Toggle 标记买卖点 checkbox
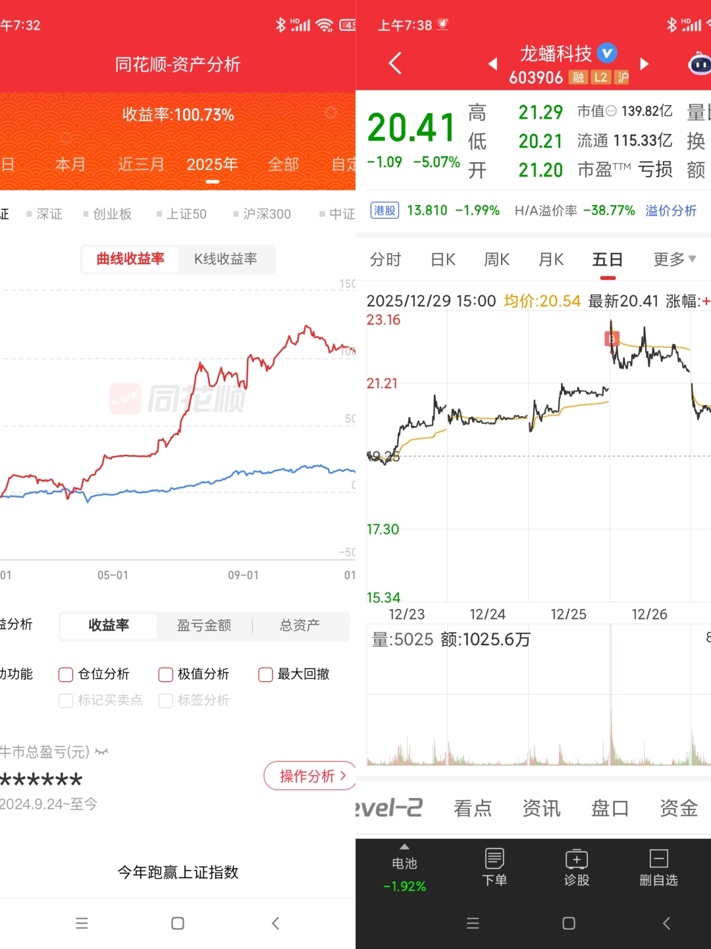711x949 pixels. point(66,701)
